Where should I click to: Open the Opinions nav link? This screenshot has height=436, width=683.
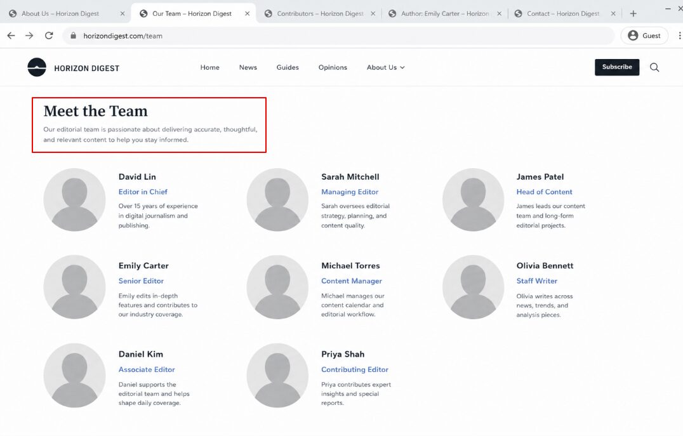333,67
